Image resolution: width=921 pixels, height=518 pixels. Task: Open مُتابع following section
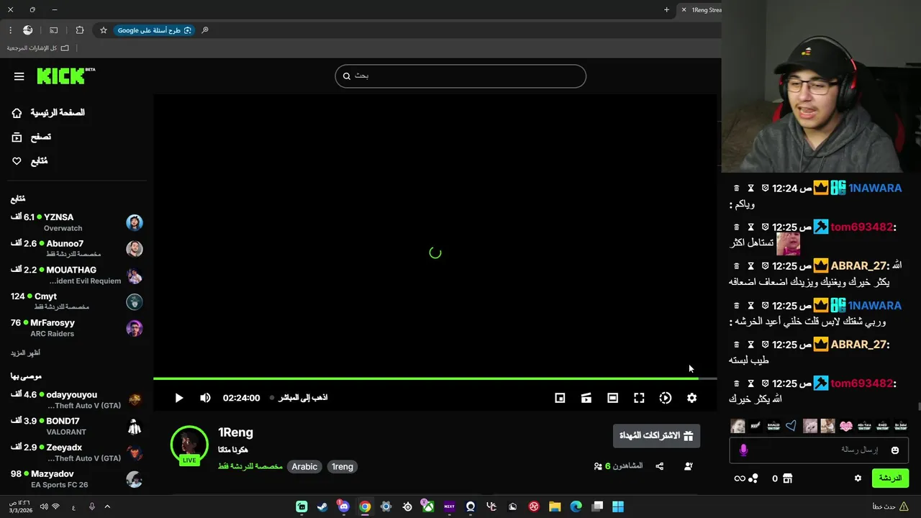pos(30,161)
